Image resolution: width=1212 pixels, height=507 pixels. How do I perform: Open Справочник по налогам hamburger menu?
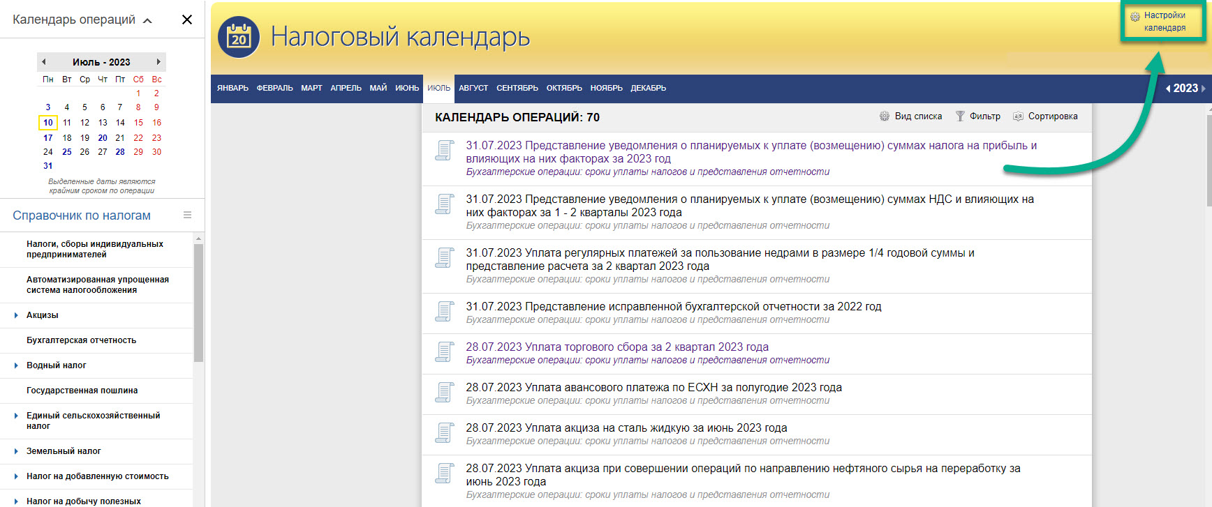point(187,215)
